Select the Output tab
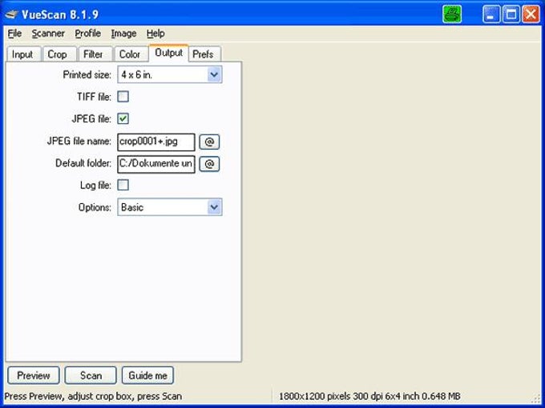 pyautogui.click(x=168, y=53)
